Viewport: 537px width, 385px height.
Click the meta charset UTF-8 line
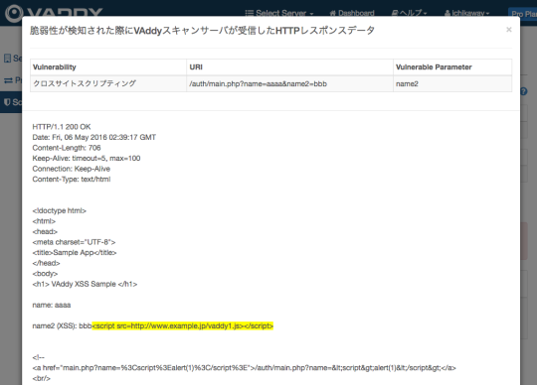coord(74,242)
